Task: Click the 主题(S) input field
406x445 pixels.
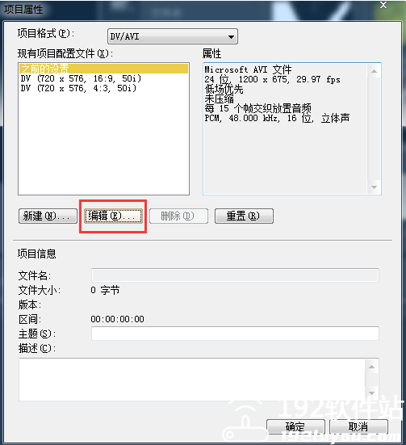Action: (x=235, y=334)
